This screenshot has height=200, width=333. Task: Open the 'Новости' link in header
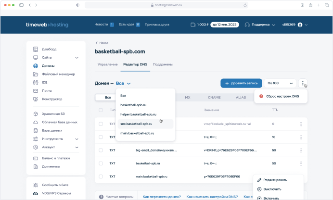104,25
